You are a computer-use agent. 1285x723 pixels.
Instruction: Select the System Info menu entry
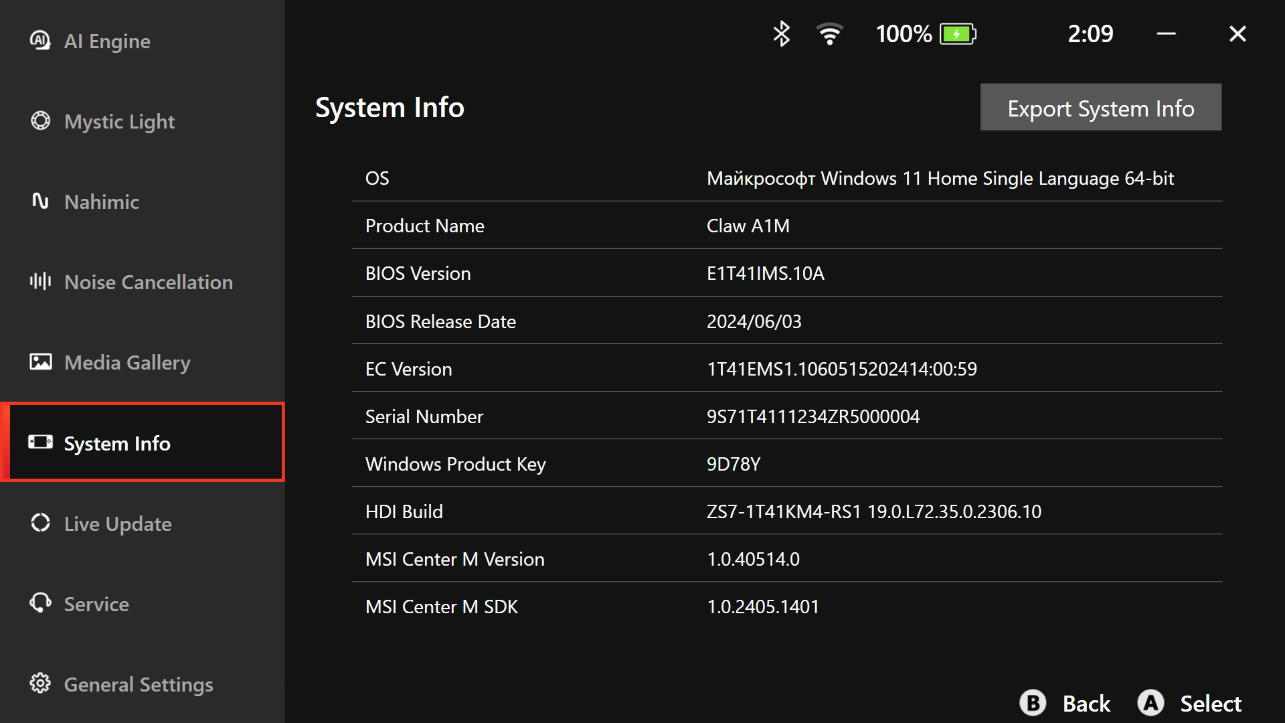click(117, 443)
